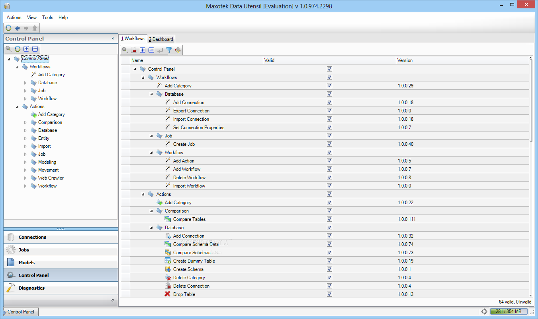The image size is (538, 319).
Task: Expand all nodes in left Control Panel toolbar
Action: [26, 49]
